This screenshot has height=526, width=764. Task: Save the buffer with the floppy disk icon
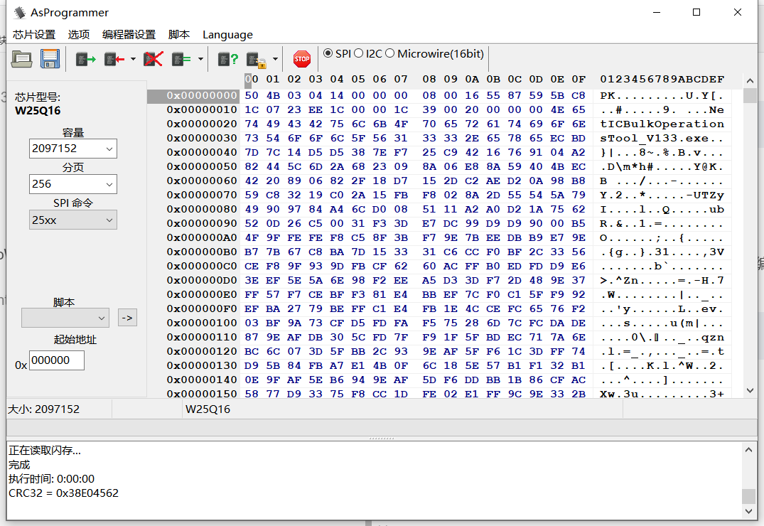click(50, 59)
